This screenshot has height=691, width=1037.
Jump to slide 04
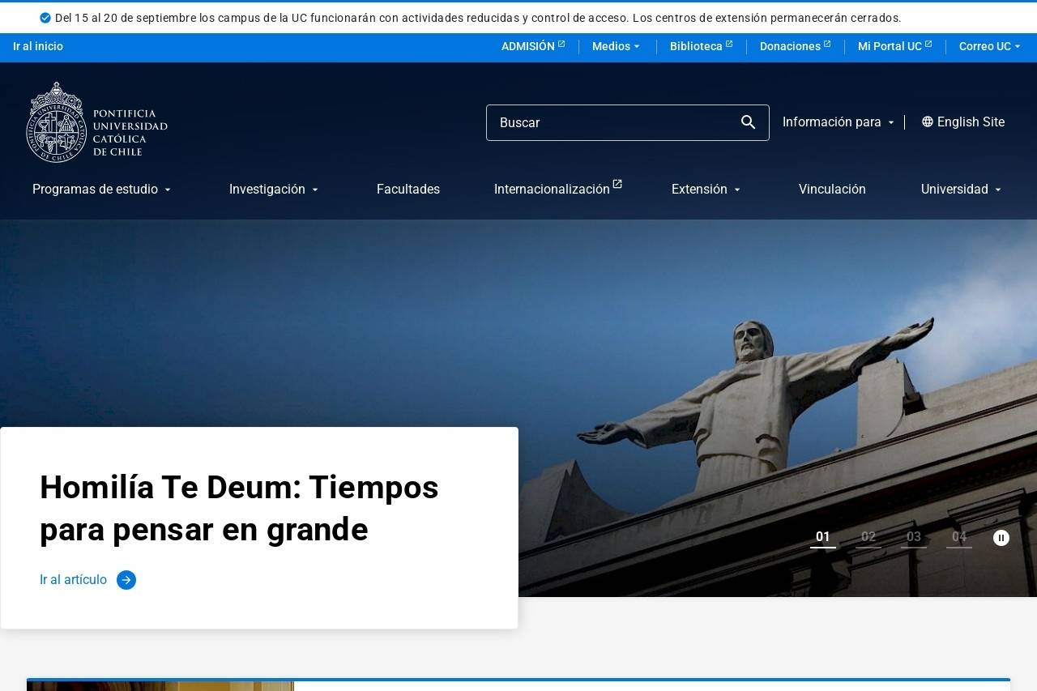[x=959, y=538]
